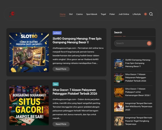This screenshot has height=130, width=162.
Task: Open the judislot category tag
Action: [57, 33]
